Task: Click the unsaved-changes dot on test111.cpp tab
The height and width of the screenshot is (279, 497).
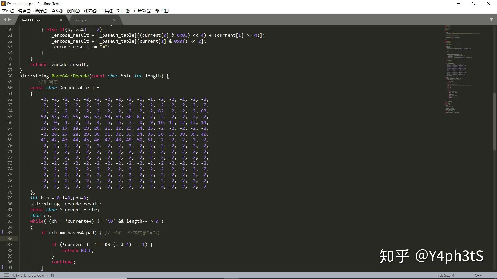Action: coord(61,20)
